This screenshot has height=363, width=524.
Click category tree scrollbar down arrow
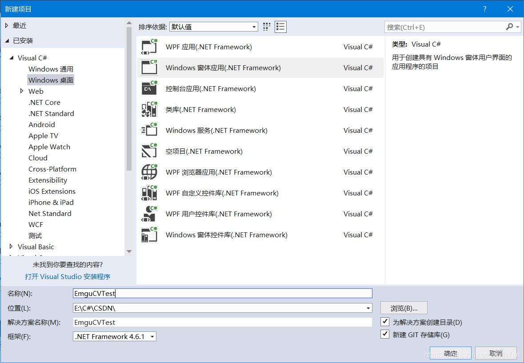[129, 251]
